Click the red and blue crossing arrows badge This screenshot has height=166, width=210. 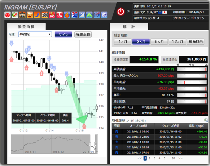pos(74,15)
